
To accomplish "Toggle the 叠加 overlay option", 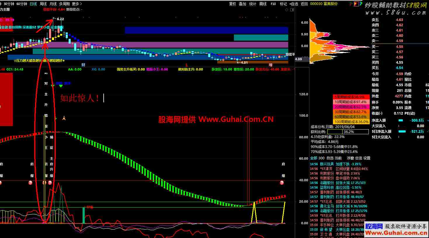I will click(x=243, y=4).
